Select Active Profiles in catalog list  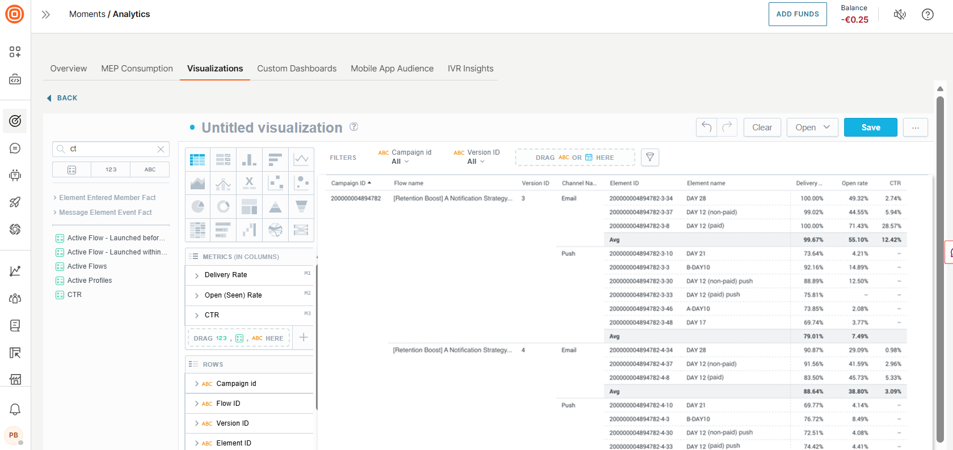(x=90, y=281)
